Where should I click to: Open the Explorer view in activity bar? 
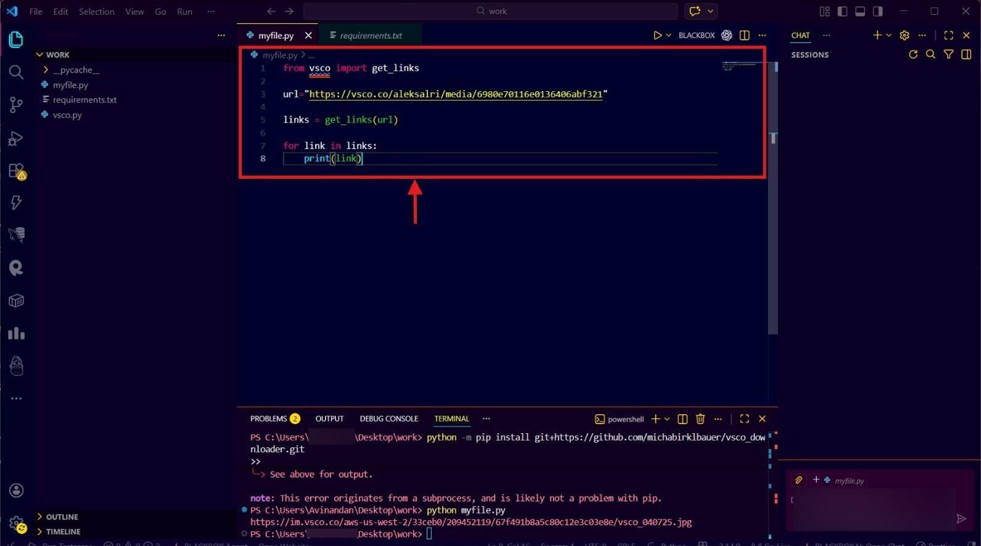[16, 39]
